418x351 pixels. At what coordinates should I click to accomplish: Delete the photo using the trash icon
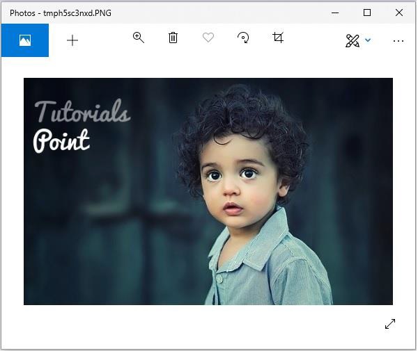[173, 38]
